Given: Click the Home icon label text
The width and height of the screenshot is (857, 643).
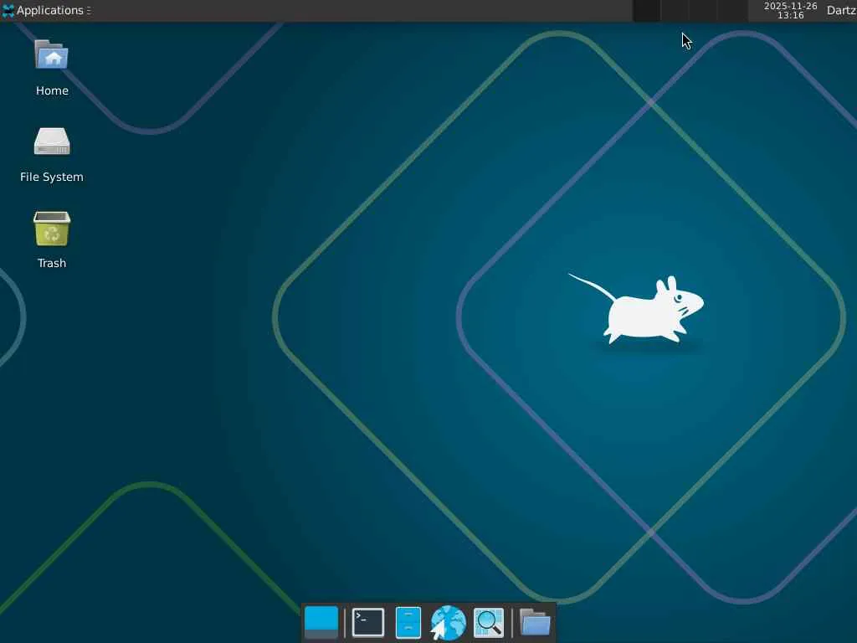Looking at the screenshot, I should coord(52,90).
